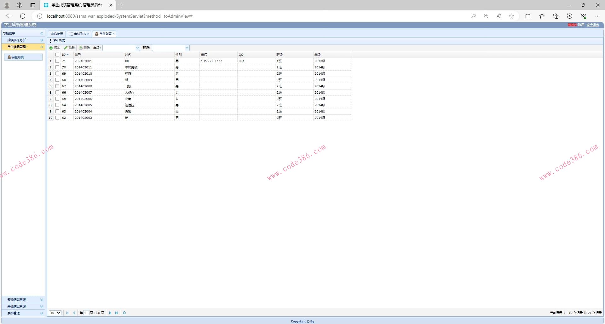This screenshot has height=324, width=605.
Task: Check the row for student 201402005
Action: 57,105
